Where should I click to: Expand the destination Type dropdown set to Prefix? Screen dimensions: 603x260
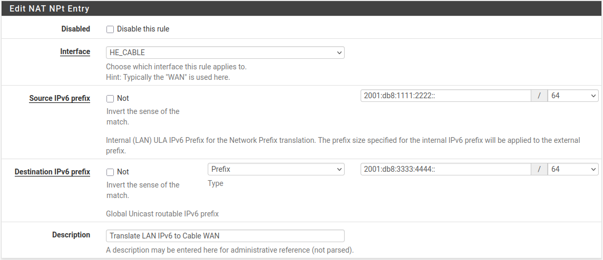tap(276, 169)
